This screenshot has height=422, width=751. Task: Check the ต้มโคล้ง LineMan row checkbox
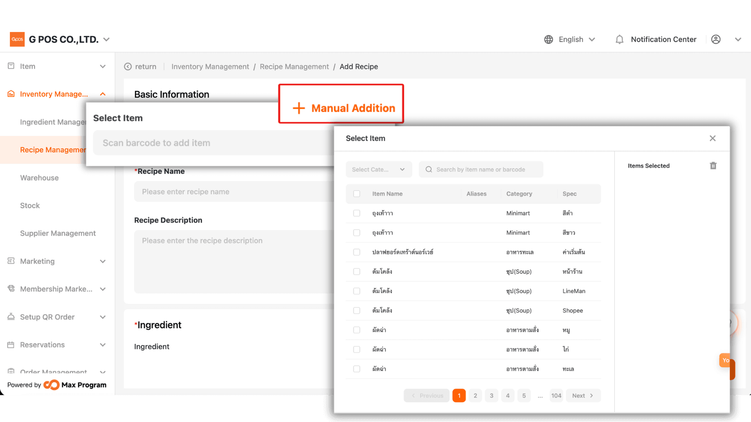tap(357, 291)
